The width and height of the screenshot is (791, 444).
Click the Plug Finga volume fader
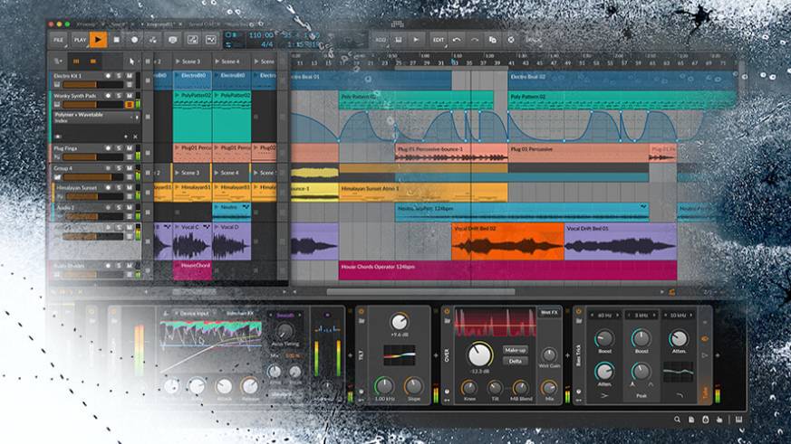[x=92, y=157]
